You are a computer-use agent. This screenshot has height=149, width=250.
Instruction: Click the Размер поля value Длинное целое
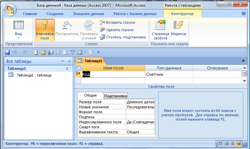(x=141, y=102)
